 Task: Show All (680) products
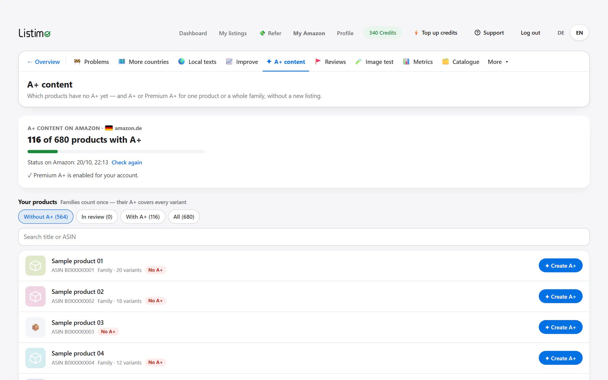[x=184, y=216]
